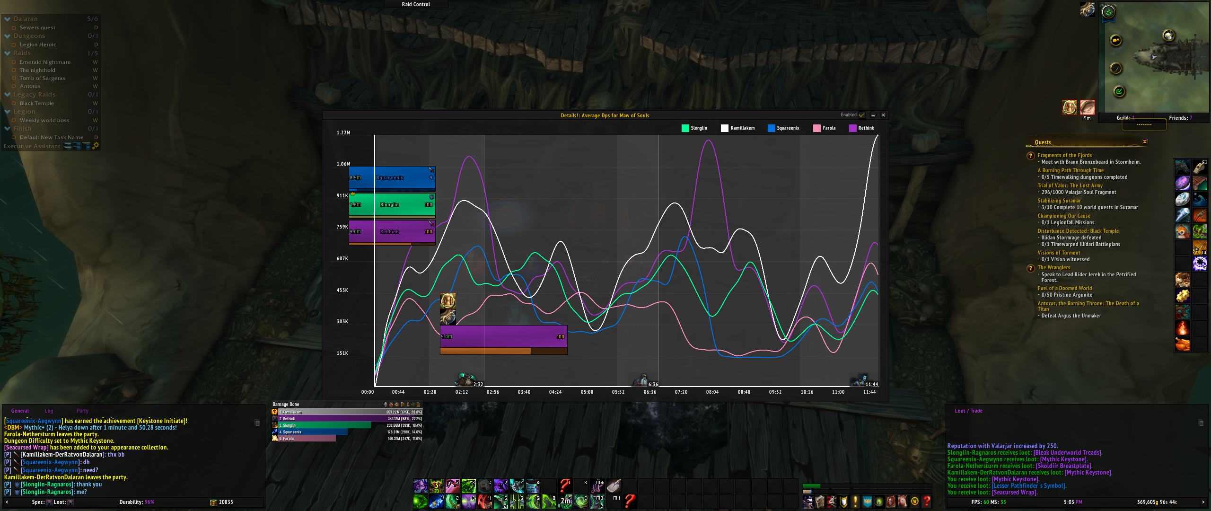Open the talents micro menu button
1211x511 pixels.
[x=832, y=501]
